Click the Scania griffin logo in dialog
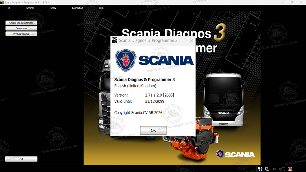Screen dimensions: 306x172 126,60
